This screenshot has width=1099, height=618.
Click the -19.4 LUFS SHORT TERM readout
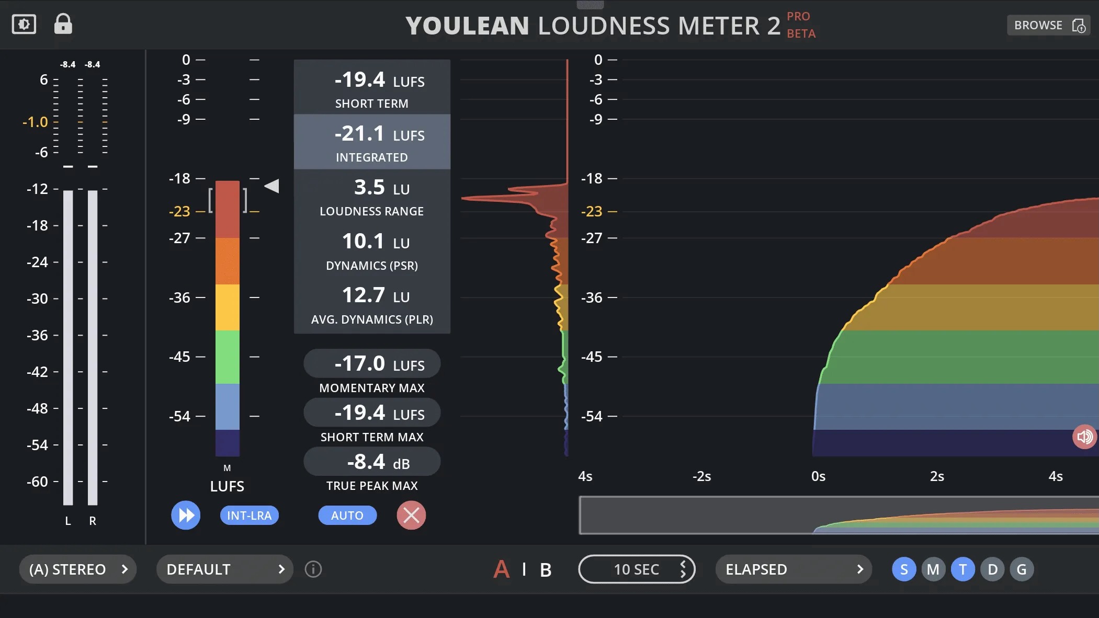372,87
